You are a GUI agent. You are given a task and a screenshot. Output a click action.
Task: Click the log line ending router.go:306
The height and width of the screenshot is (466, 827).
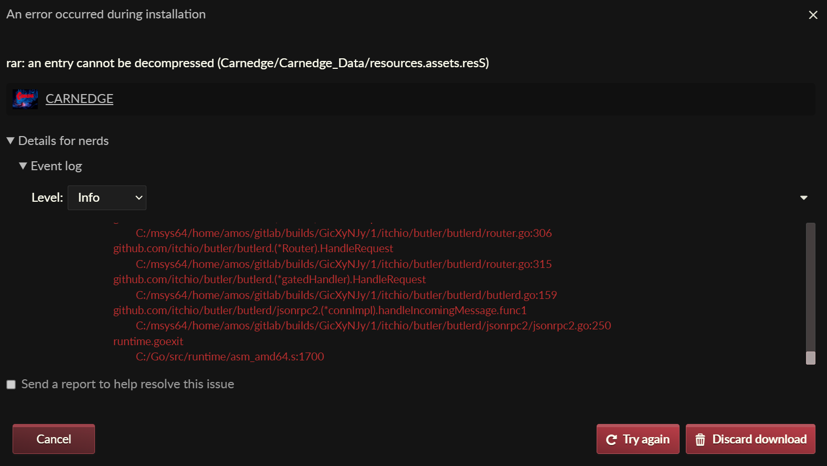[x=344, y=233]
